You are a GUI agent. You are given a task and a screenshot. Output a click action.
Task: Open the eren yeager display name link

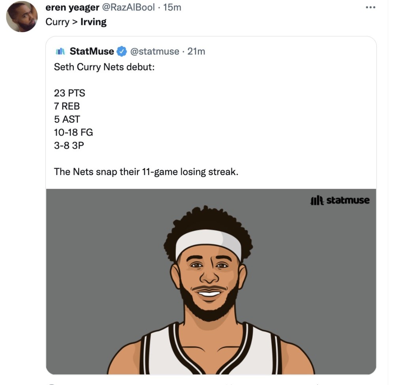[72, 8]
